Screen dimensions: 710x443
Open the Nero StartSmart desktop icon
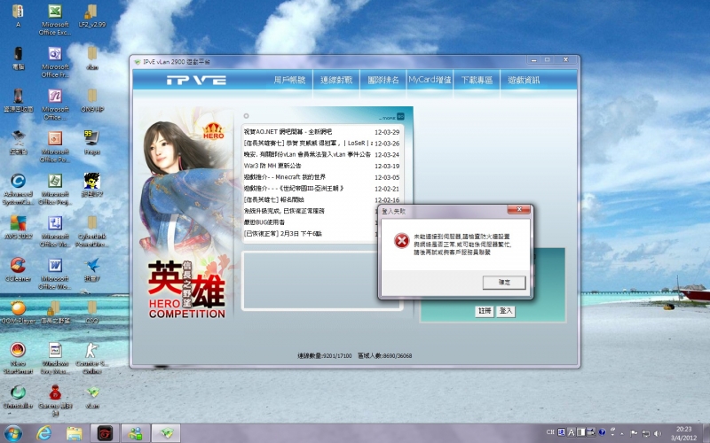(18, 358)
